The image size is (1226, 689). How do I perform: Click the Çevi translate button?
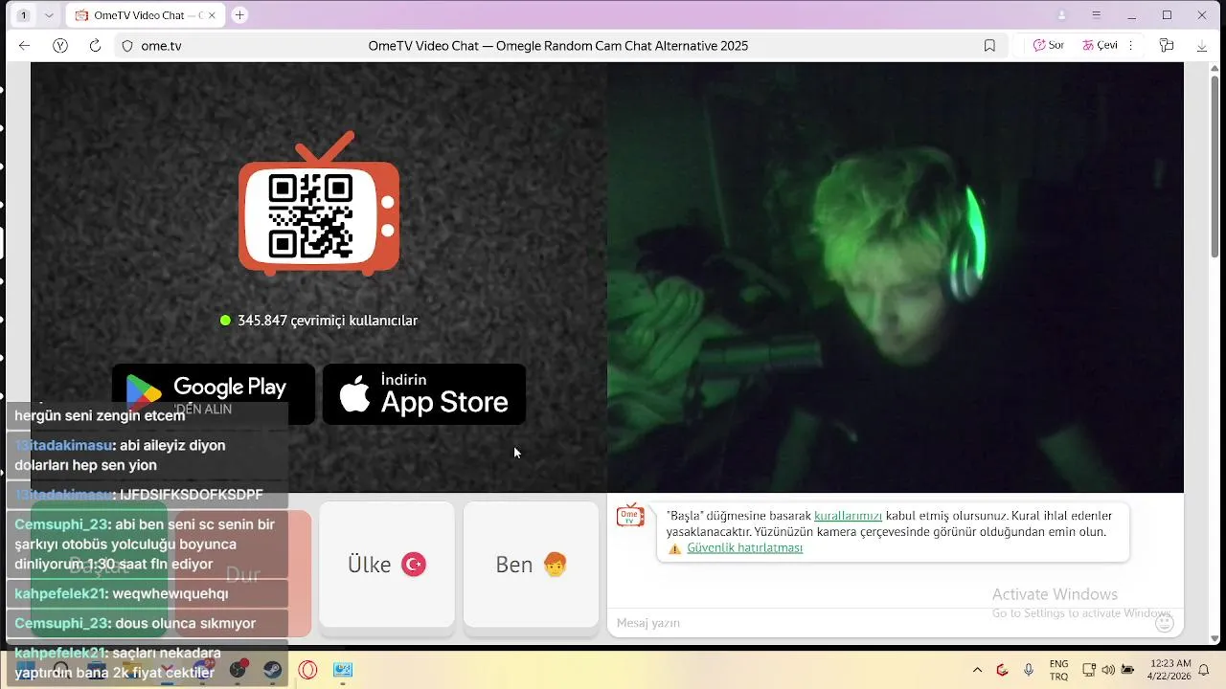point(1100,46)
